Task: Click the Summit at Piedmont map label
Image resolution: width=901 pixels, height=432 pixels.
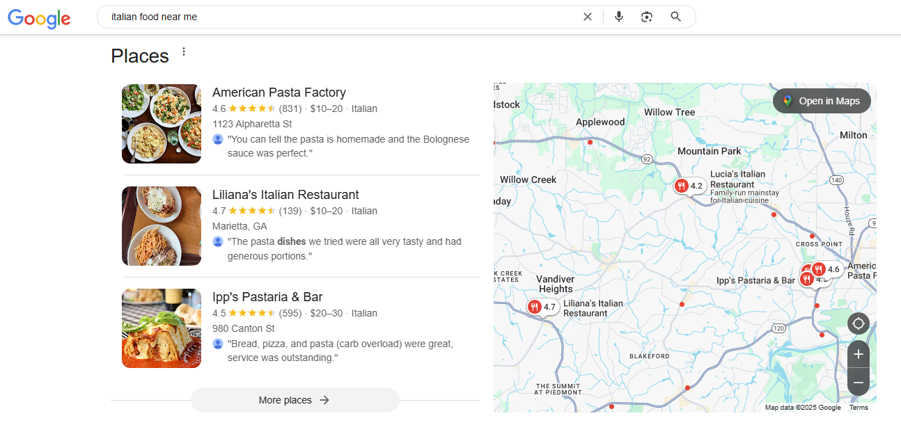Action: coord(558,389)
